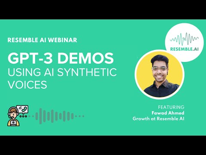206x155 pixels.
Task: Select the USING AI SYNTHETIC text line
Action: [x=62, y=72]
